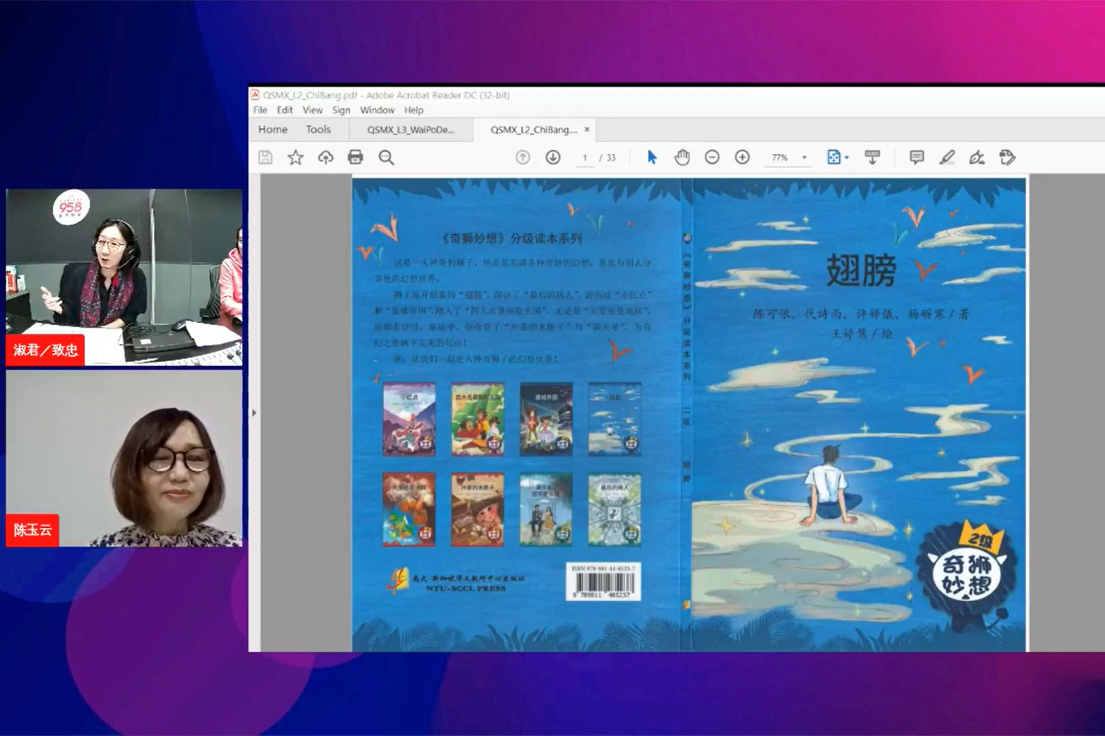Click the Save file icon
The height and width of the screenshot is (736, 1105).
point(265,157)
